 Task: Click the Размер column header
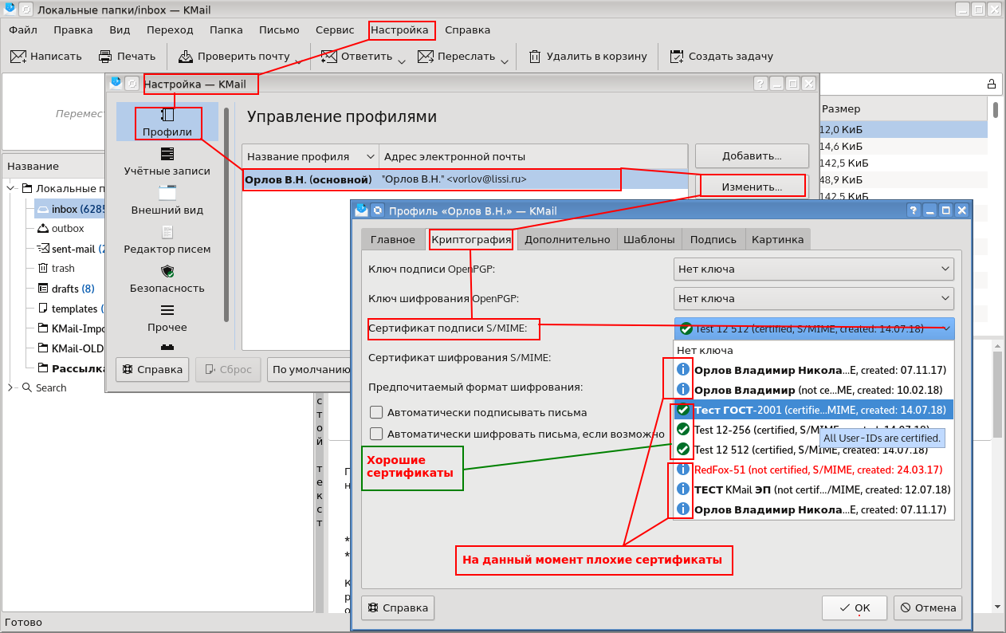tap(841, 108)
